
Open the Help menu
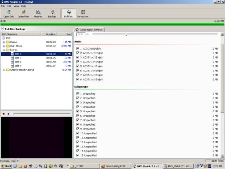(x=24, y=6)
